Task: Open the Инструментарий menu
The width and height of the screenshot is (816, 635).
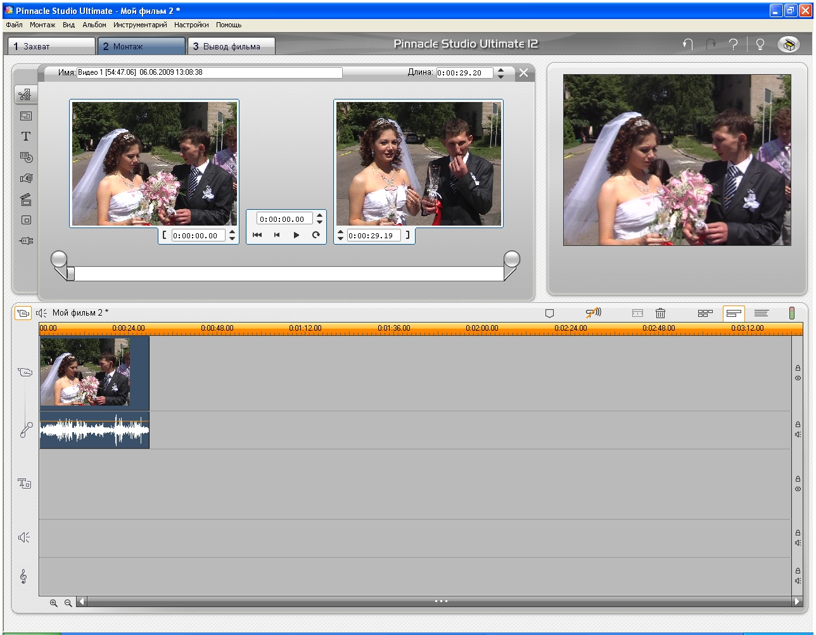Action: (x=140, y=25)
